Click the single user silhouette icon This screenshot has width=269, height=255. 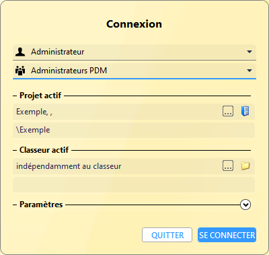pyautogui.click(x=20, y=52)
